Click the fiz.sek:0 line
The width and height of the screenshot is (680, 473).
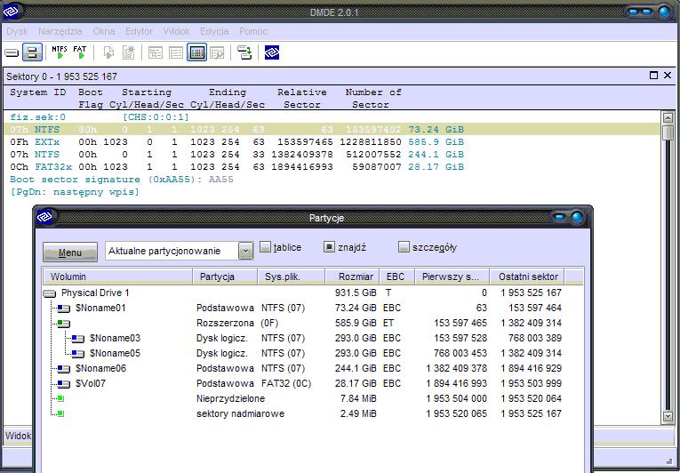point(100,117)
